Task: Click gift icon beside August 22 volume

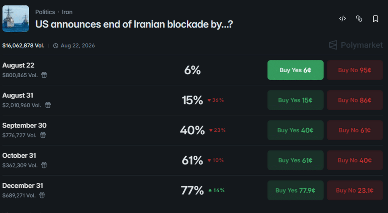Action: pyautogui.click(x=44, y=75)
